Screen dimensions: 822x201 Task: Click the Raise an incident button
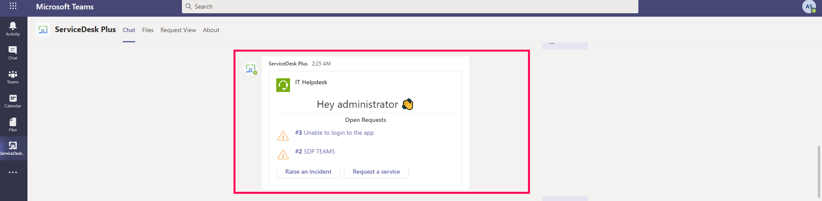pos(308,171)
